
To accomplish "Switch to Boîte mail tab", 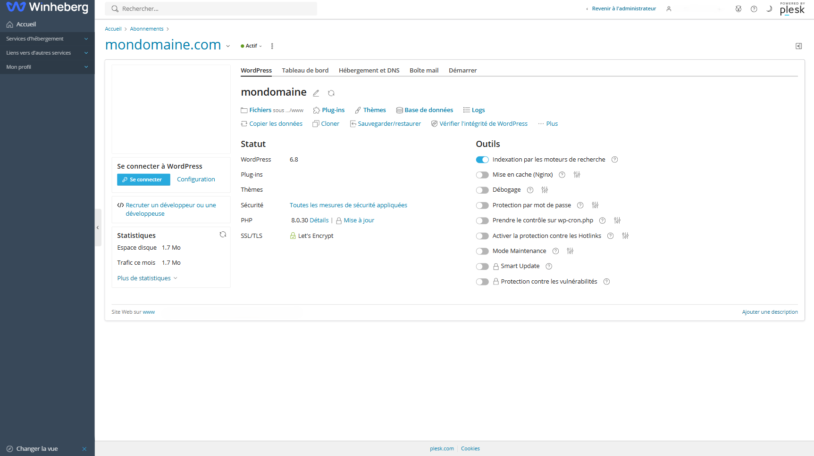I will coord(424,71).
